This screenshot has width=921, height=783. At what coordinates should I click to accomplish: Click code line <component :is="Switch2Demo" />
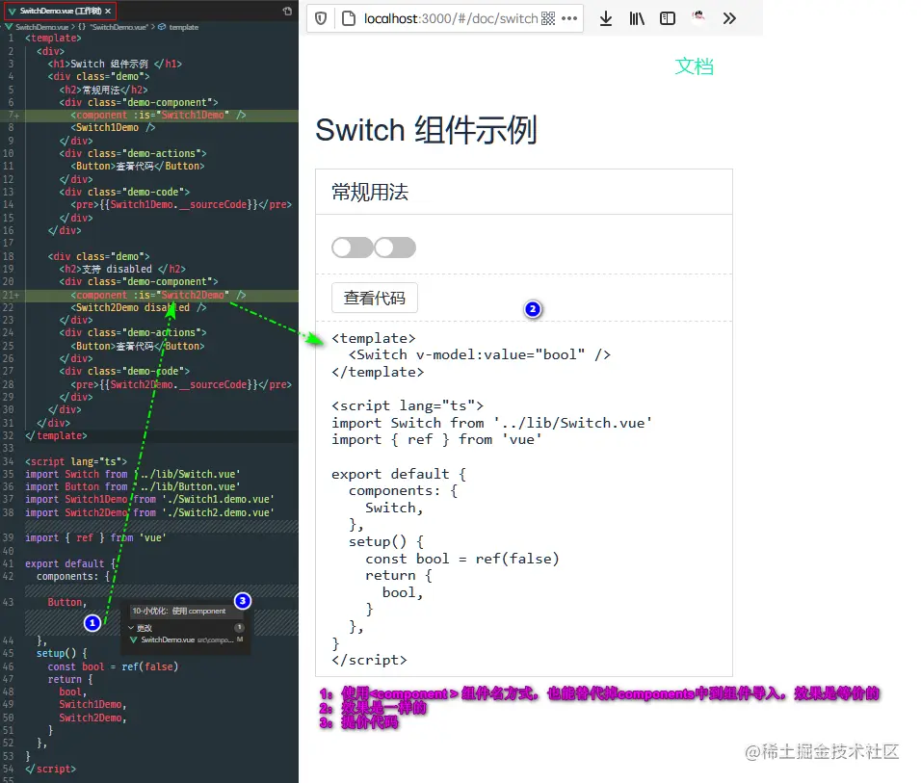tap(158, 295)
